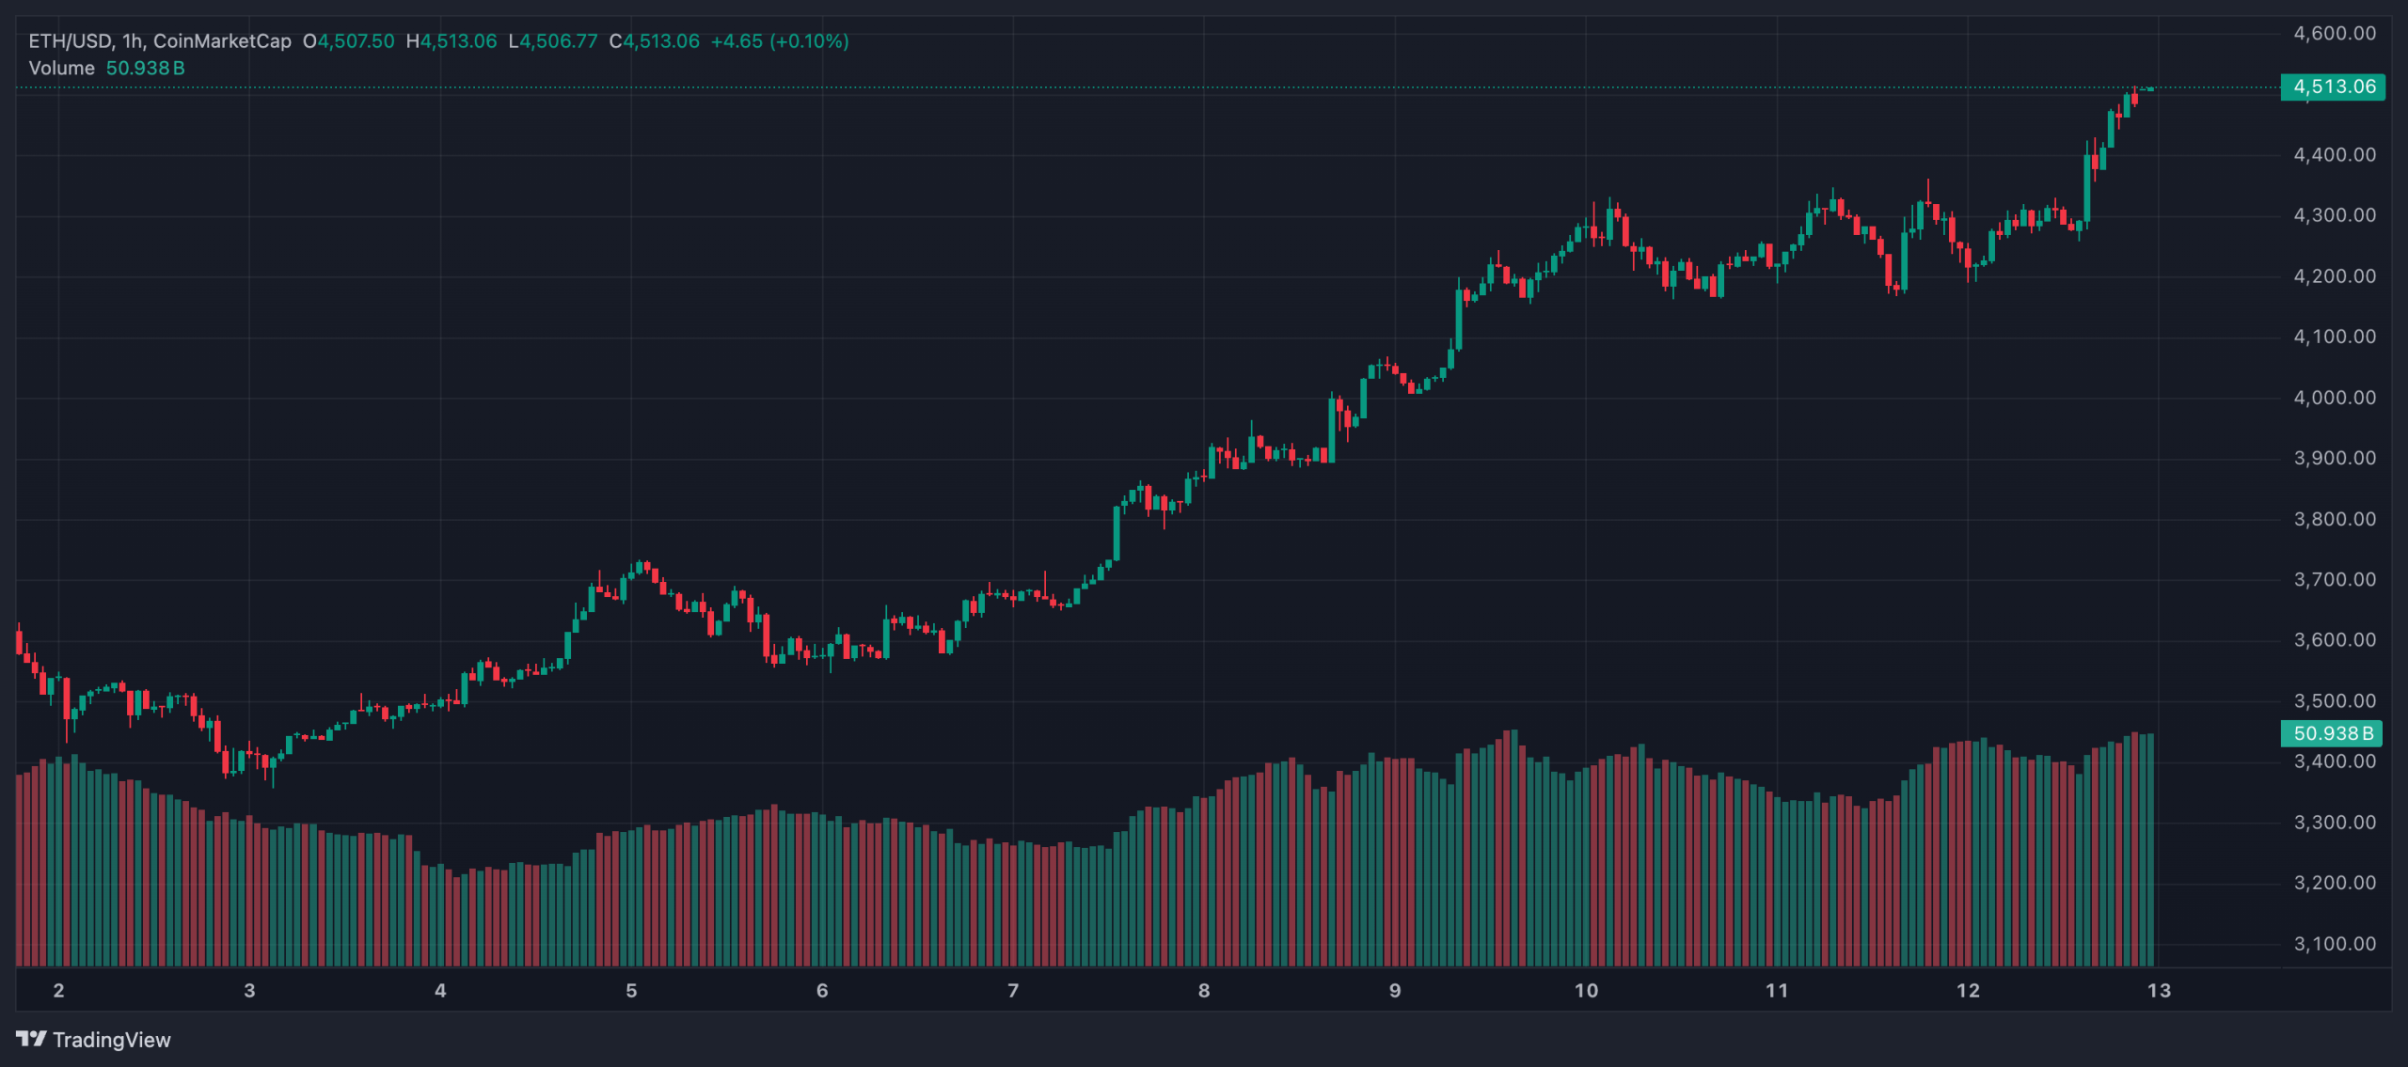Select date 2 on time axis
Image resolution: width=2408 pixels, height=1067 pixels.
click(58, 990)
